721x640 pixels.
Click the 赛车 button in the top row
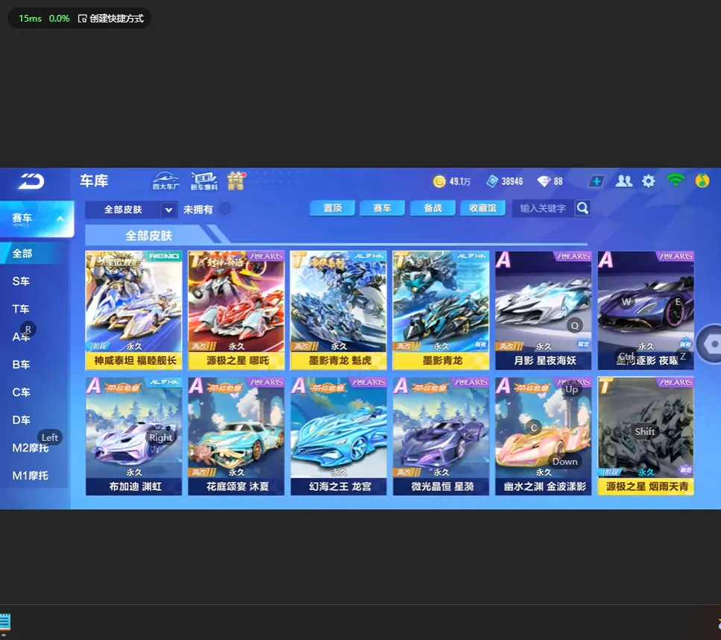(382, 208)
